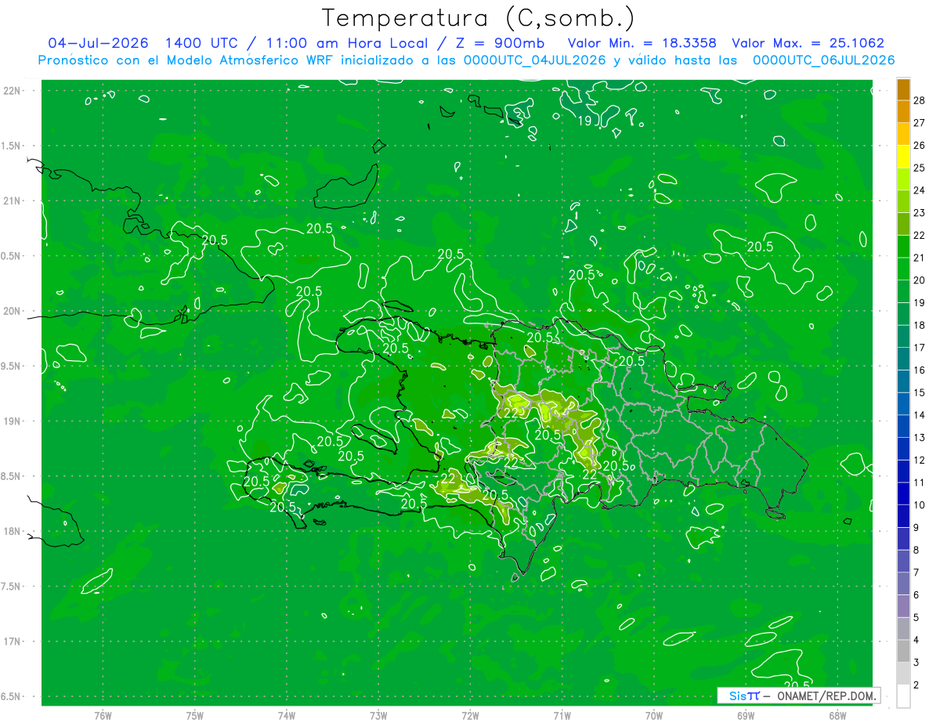Click the blue Sisπ logo text
The width and height of the screenshot is (940, 726).
click(743, 695)
